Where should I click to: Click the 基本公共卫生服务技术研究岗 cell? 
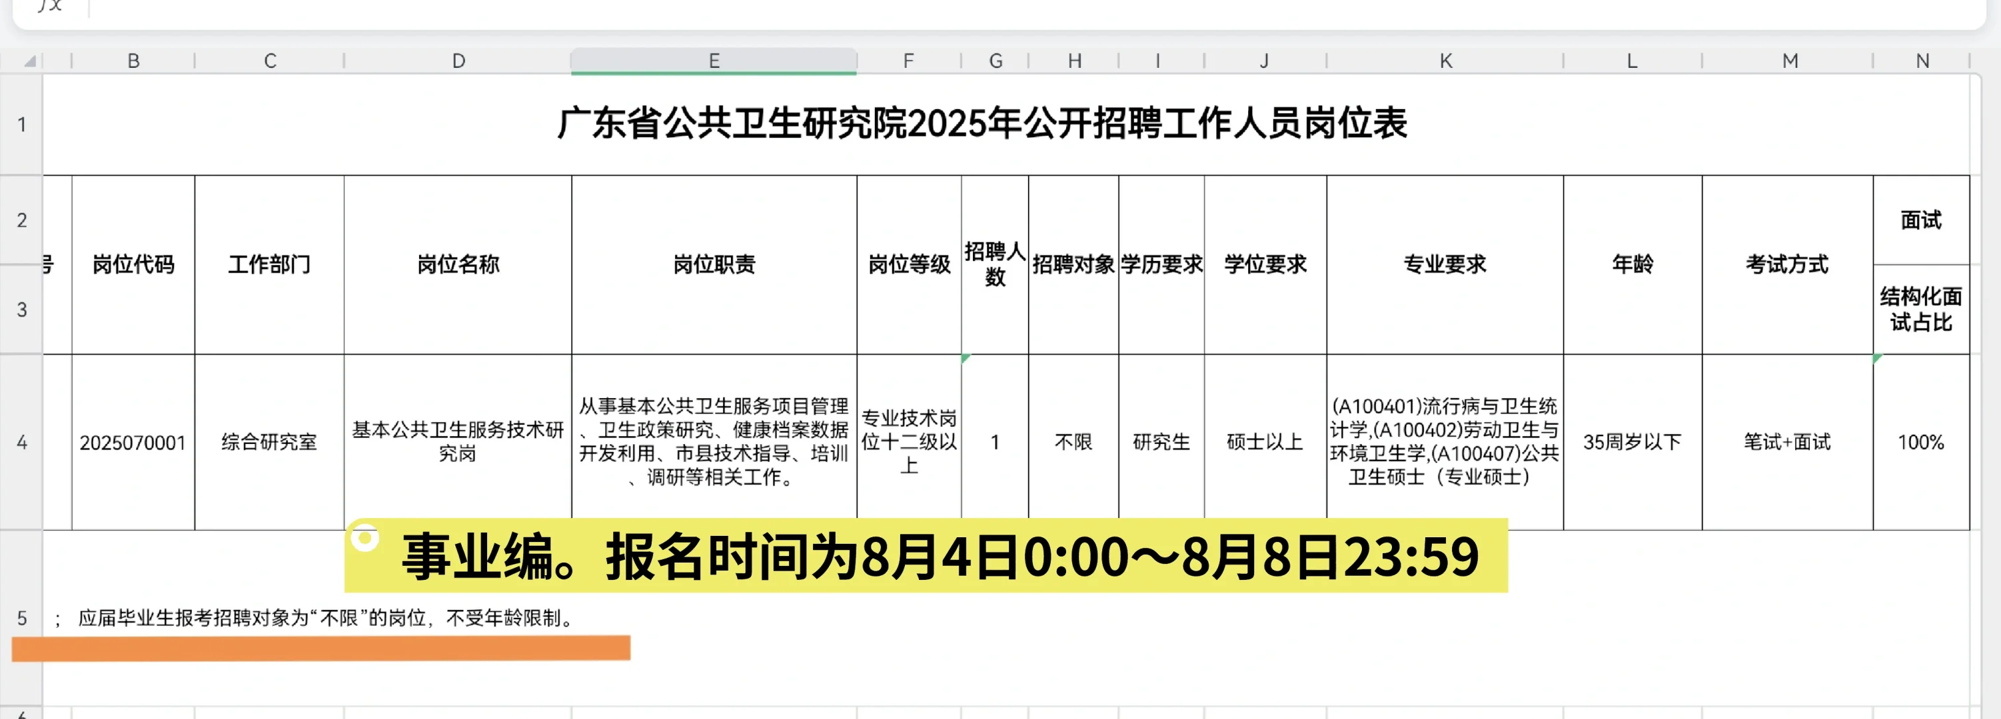pyautogui.click(x=458, y=442)
